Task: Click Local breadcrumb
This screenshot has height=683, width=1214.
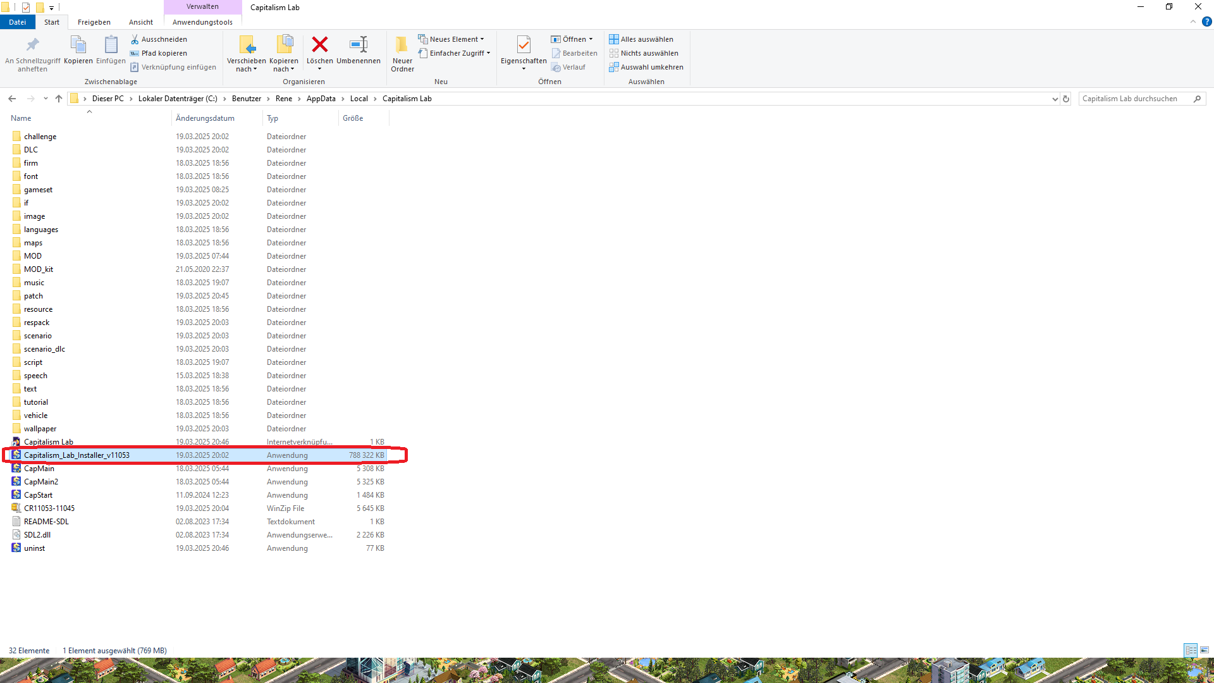Action: tap(359, 99)
